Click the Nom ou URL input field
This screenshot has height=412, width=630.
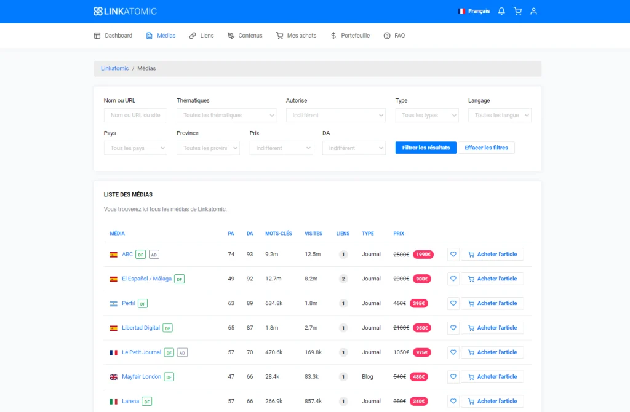135,115
